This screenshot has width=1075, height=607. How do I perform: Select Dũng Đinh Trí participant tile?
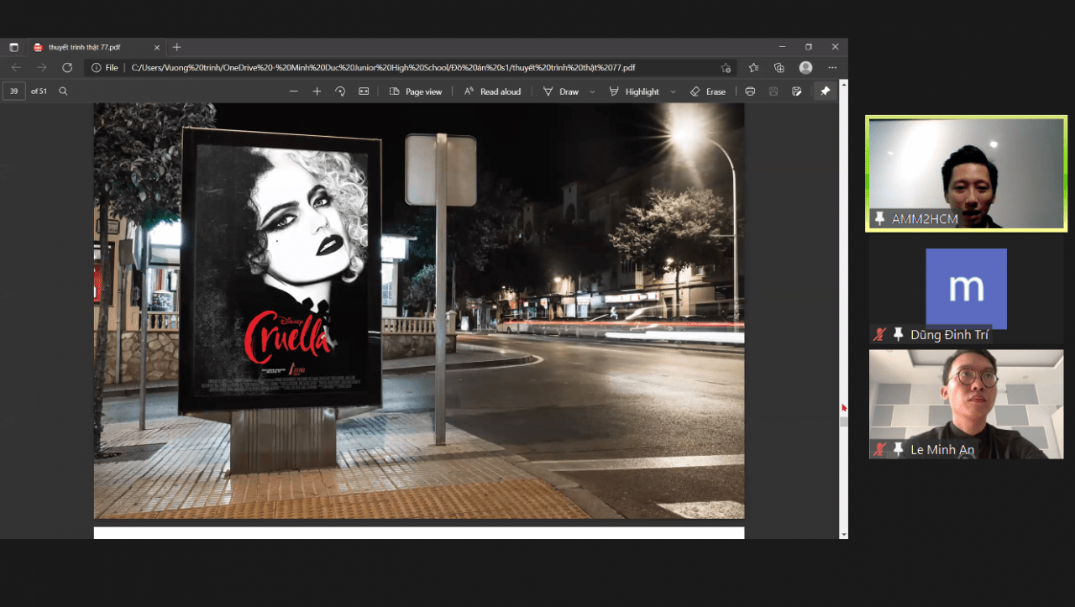[966, 291]
